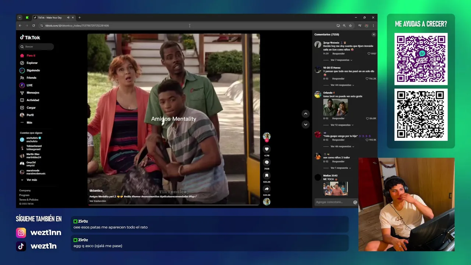Click the Agregar comentario field
471x265 pixels.
(333, 202)
